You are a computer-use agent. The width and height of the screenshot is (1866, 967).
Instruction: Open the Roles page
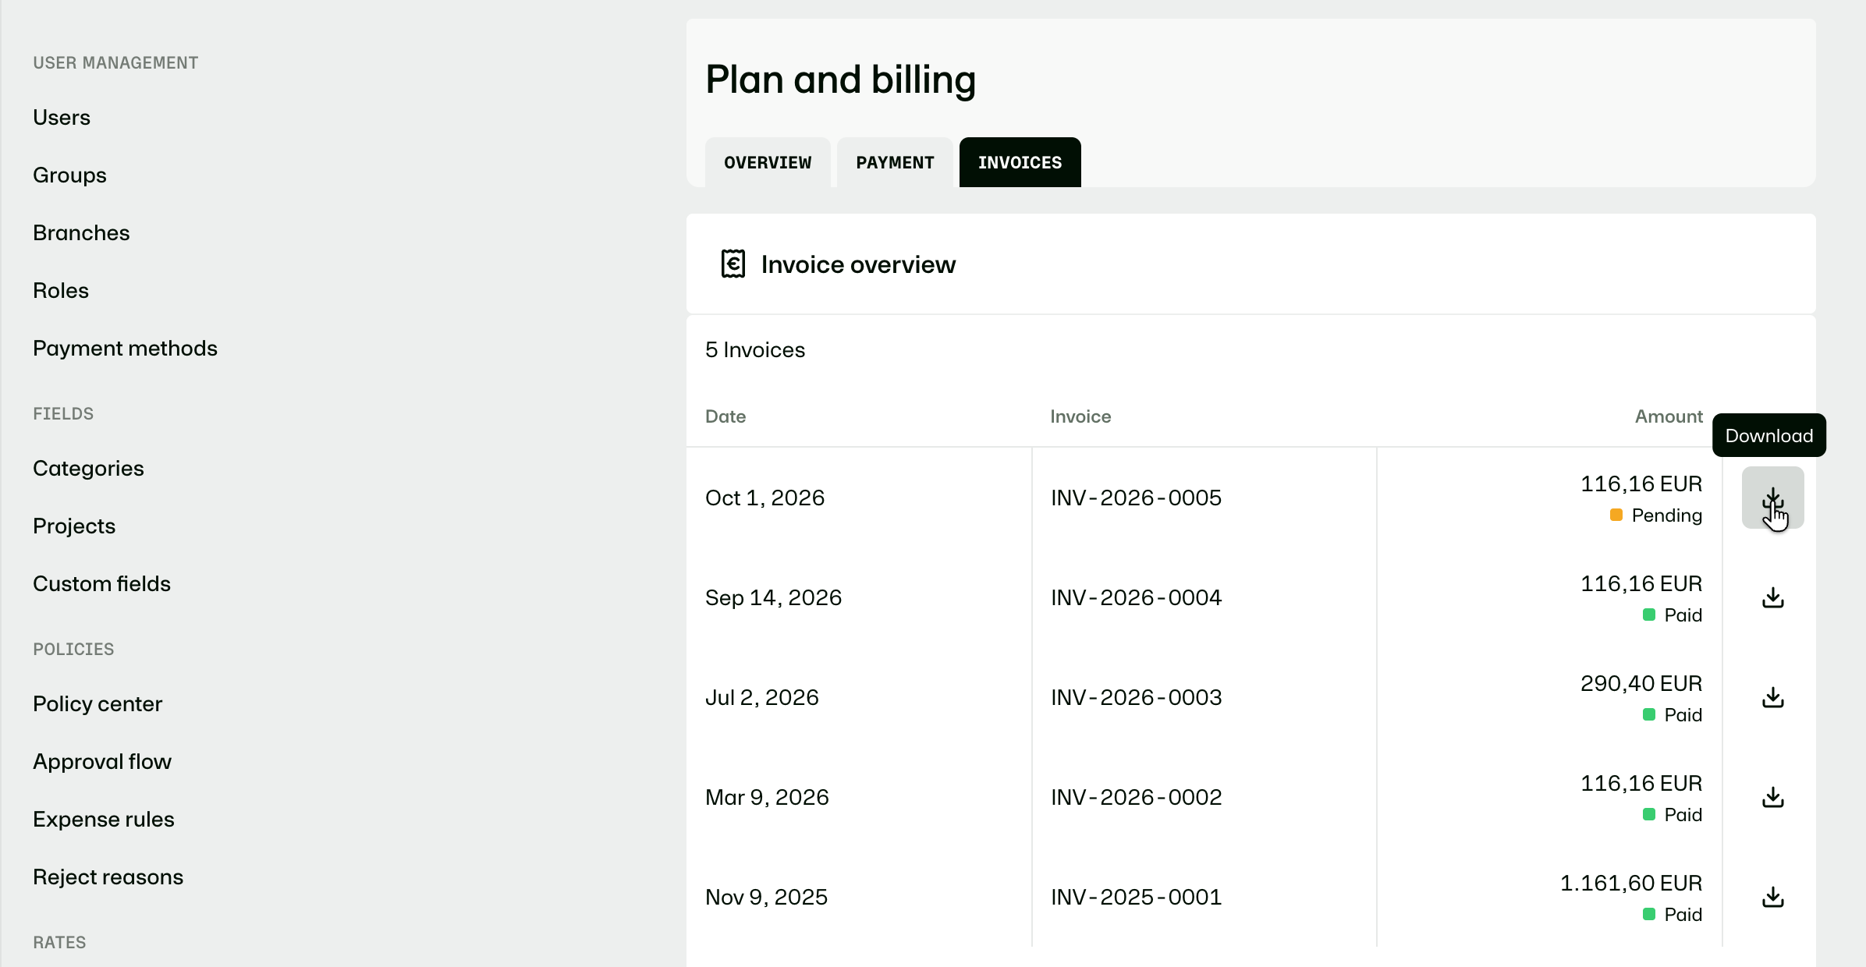pos(61,290)
